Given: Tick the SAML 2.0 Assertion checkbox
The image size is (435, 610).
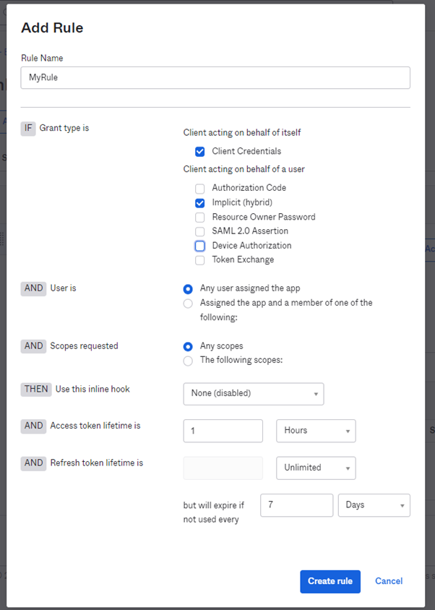Looking at the screenshot, I should [x=199, y=231].
